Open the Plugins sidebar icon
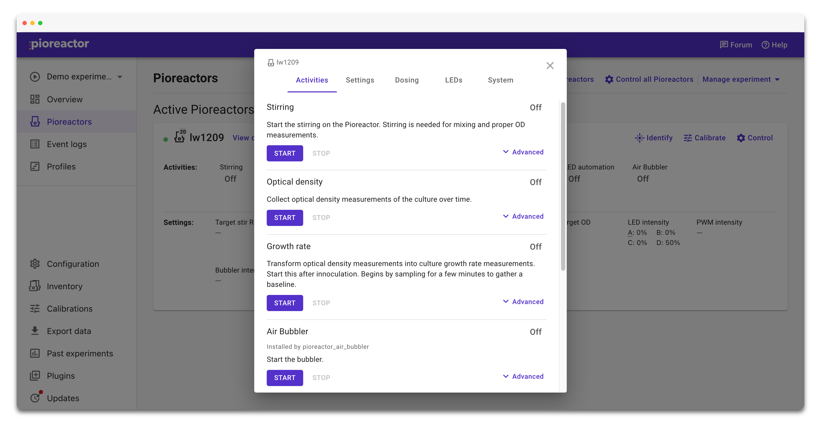821x429 pixels. click(35, 375)
